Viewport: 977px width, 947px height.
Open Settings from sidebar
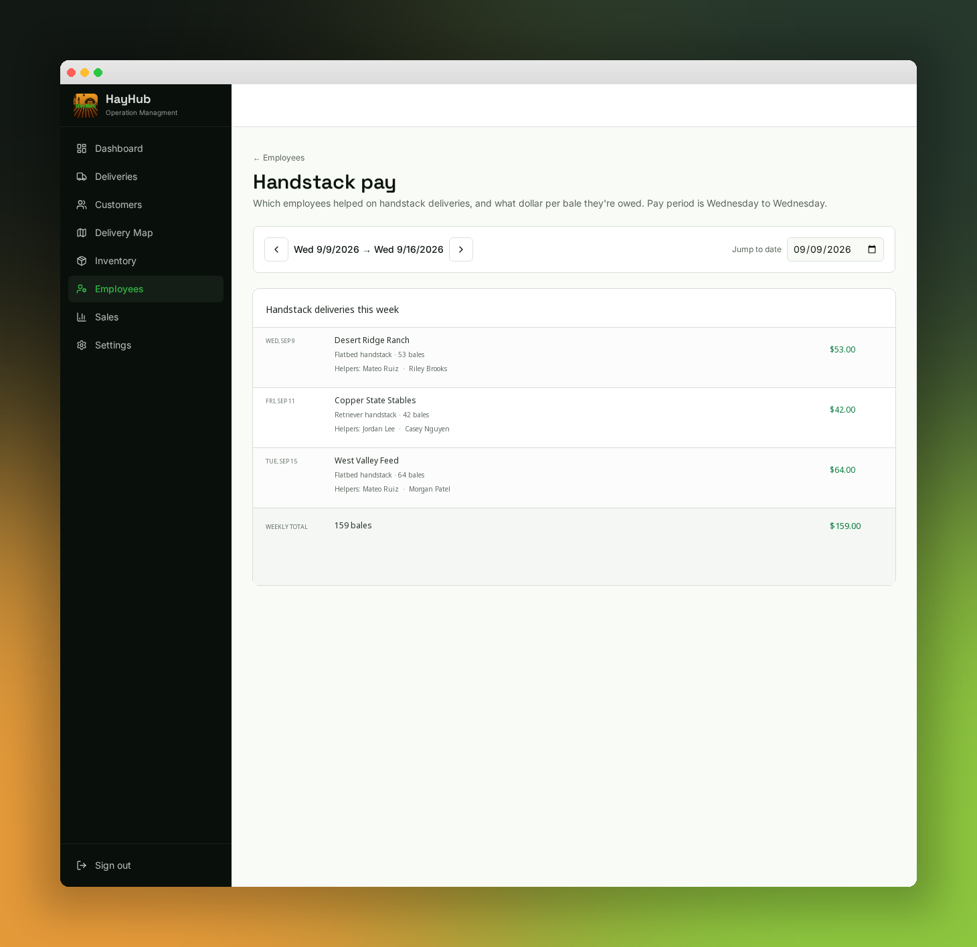click(x=146, y=345)
